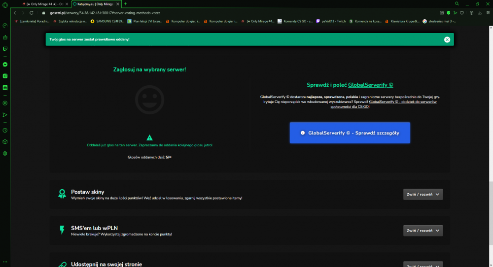Open the Easy Setup menu icon
The image size is (493, 267).
coord(488,13)
